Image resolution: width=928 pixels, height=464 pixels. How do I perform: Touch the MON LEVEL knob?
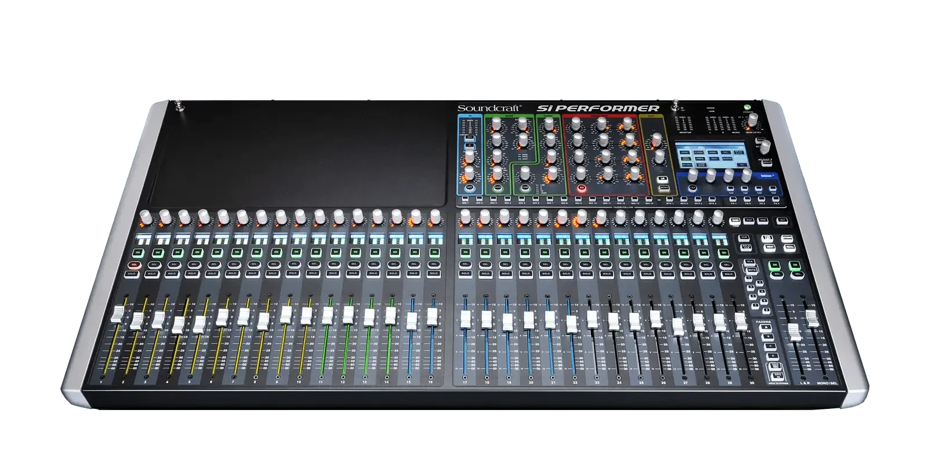[753, 119]
